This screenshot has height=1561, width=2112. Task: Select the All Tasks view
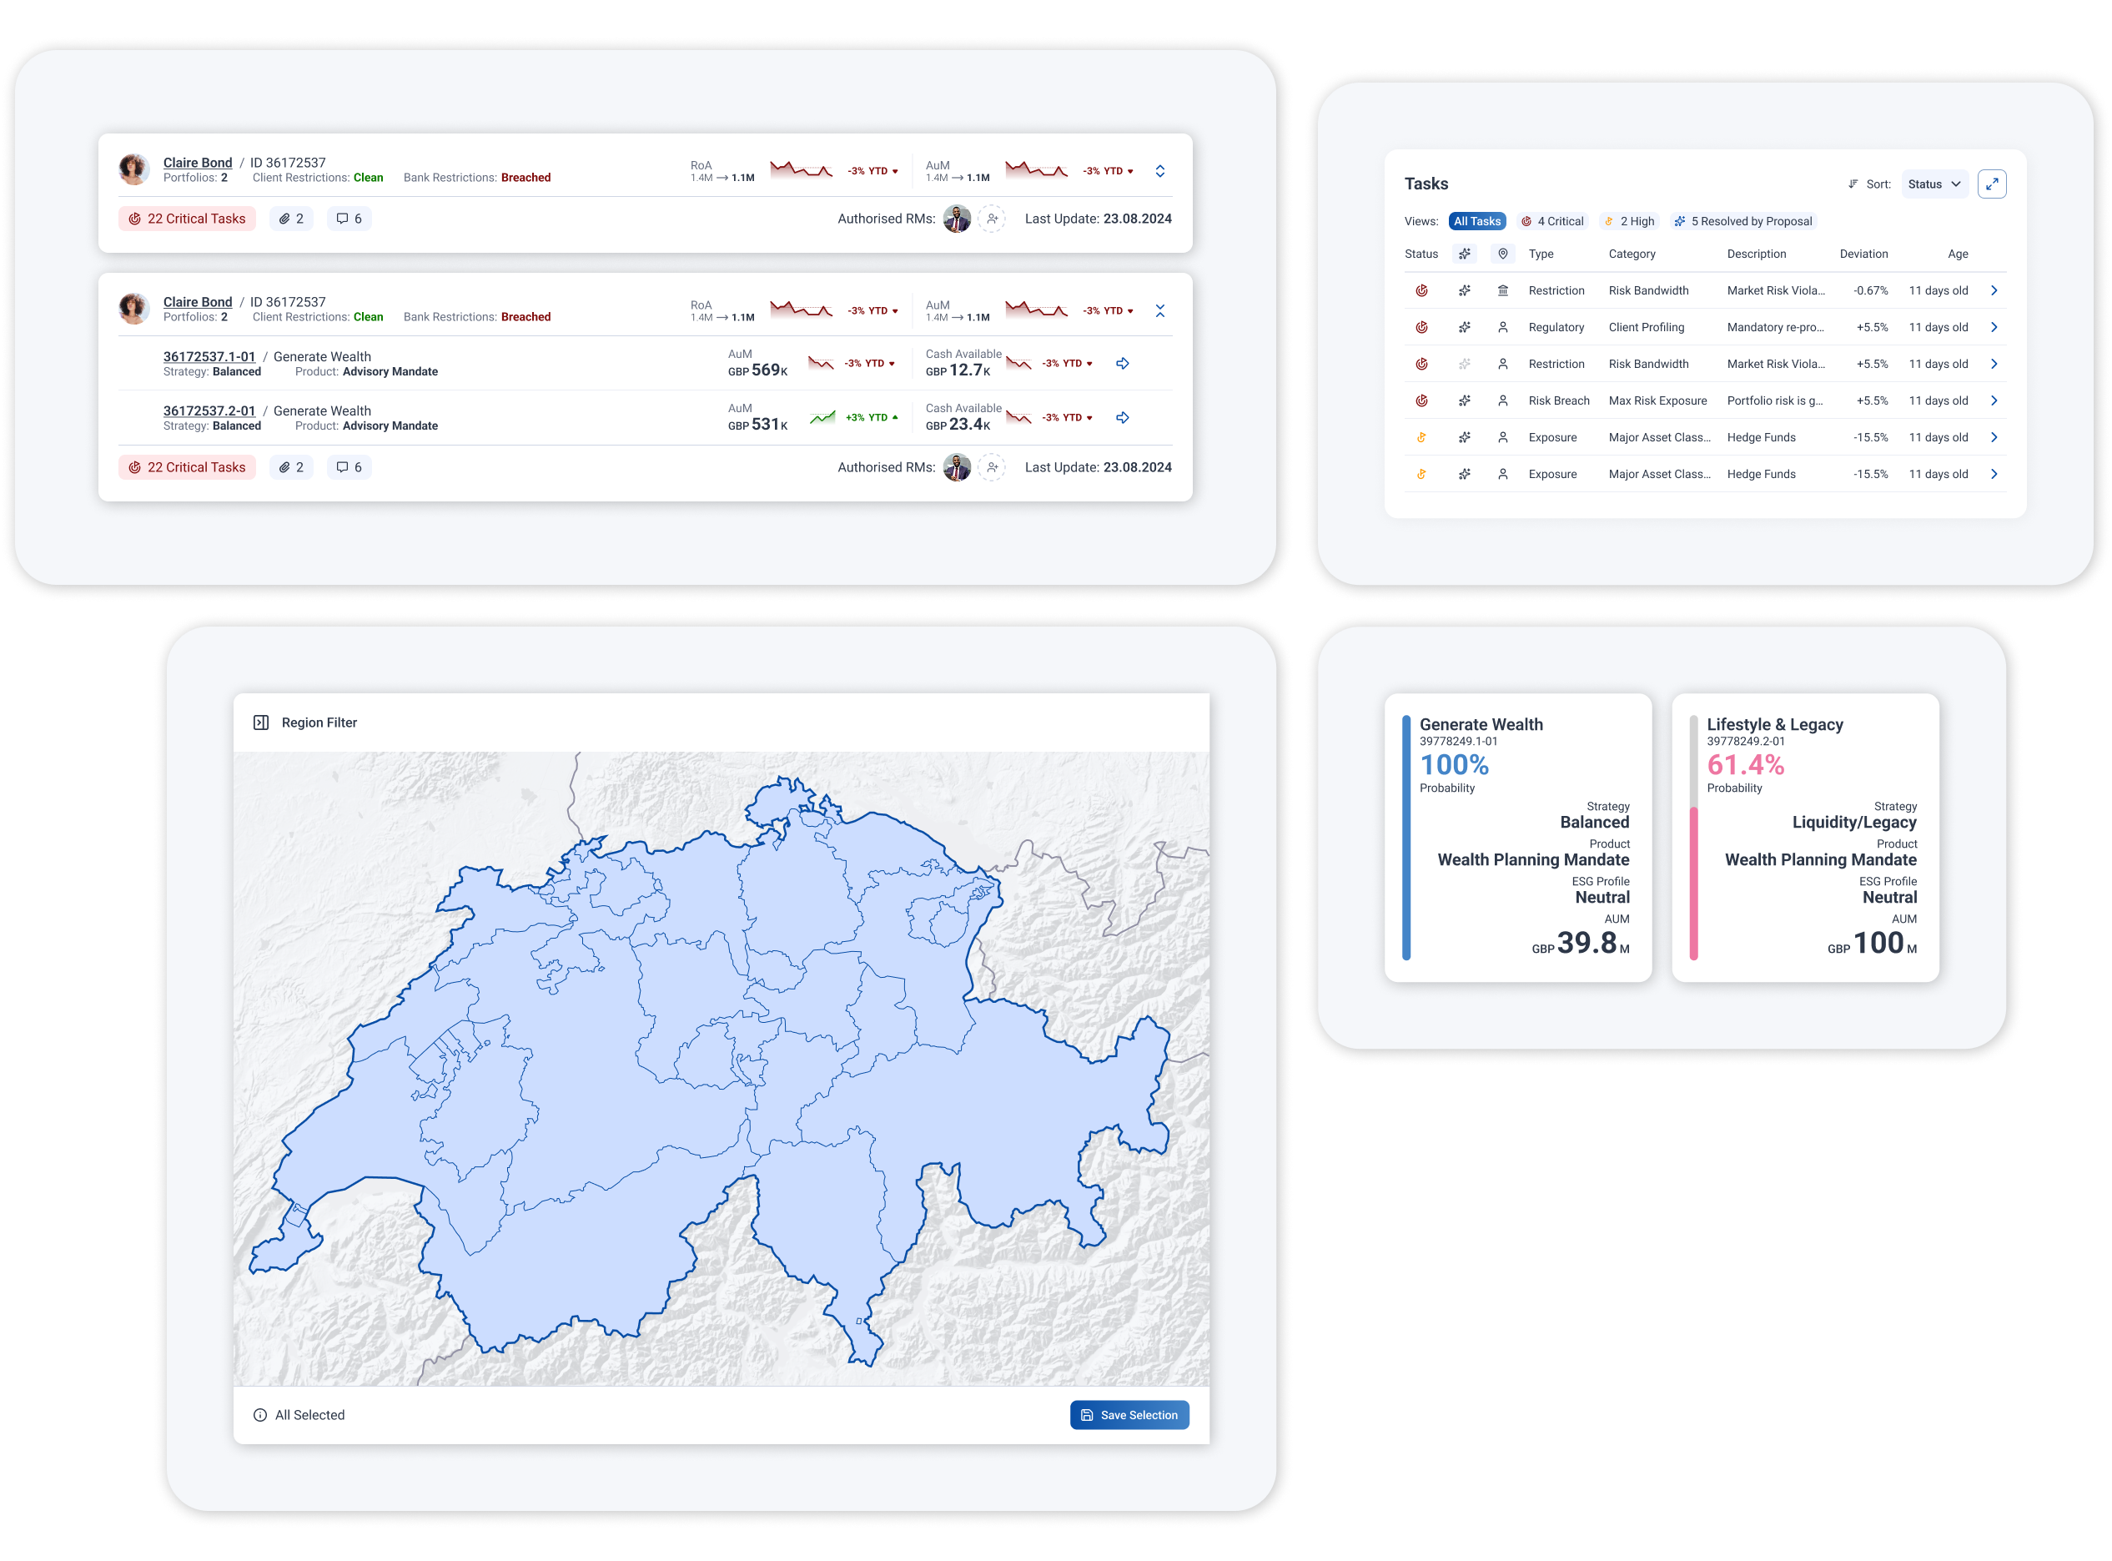click(x=1476, y=220)
